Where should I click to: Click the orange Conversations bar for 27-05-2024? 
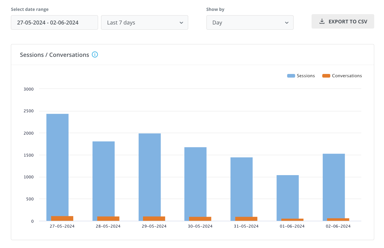[62, 219]
